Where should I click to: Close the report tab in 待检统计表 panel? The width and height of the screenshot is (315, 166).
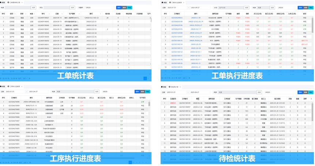(180, 87)
